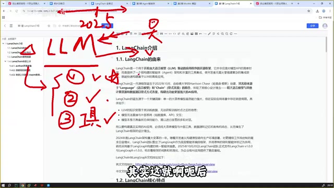Insert a table using the table icon

point(196,33)
